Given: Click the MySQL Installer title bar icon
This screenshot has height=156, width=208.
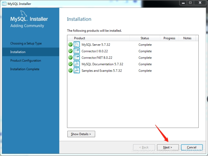Looking at the screenshot, I should [4, 4].
